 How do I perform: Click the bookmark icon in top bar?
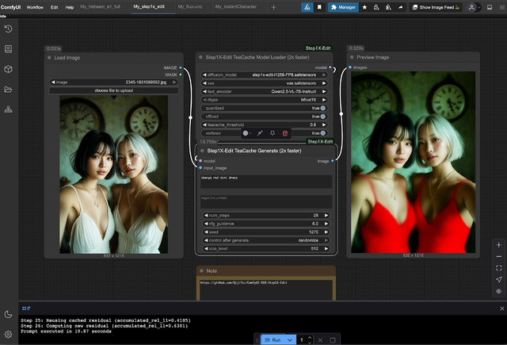pos(319,7)
